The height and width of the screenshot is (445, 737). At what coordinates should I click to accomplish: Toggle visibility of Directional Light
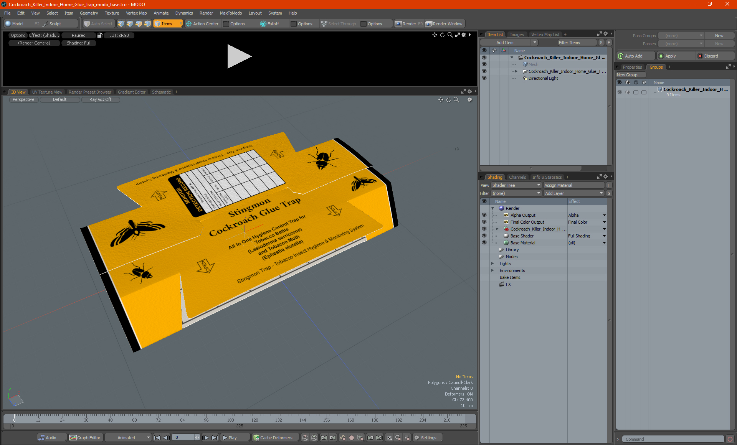click(484, 78)
